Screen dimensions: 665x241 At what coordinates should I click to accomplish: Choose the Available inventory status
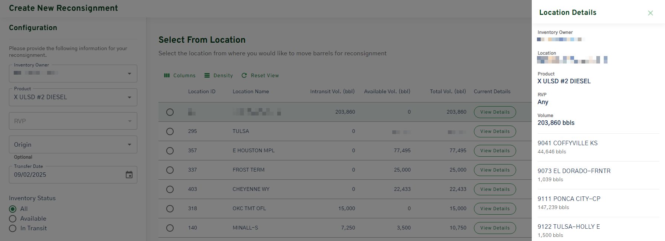pyautogui.click(x=13, y=219)
